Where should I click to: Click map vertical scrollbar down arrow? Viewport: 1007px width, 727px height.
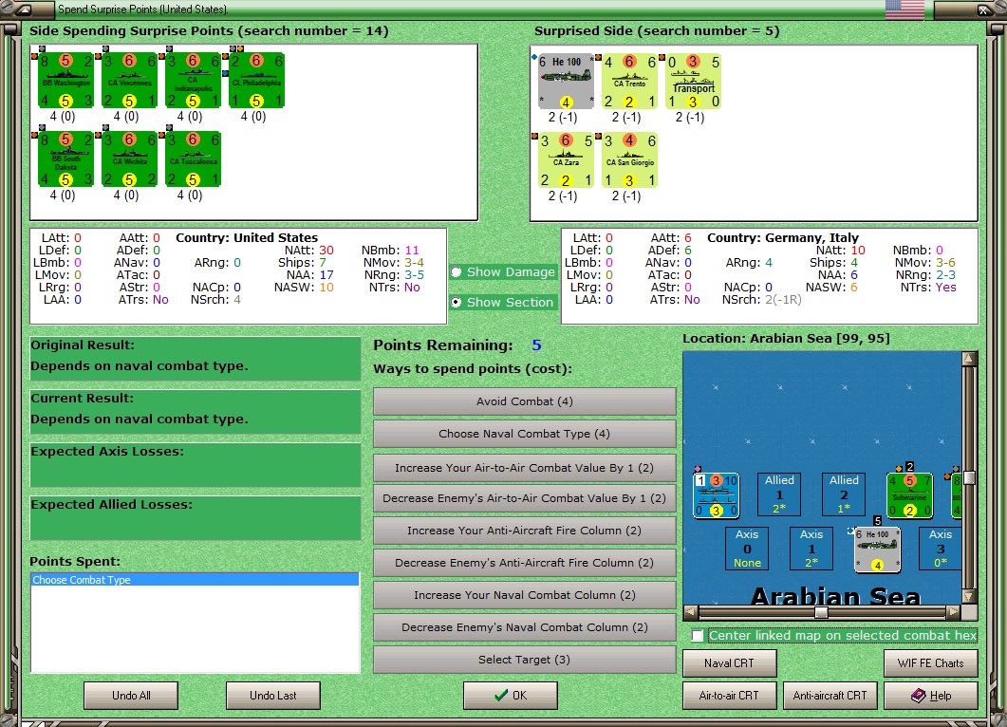pos(969,597)
